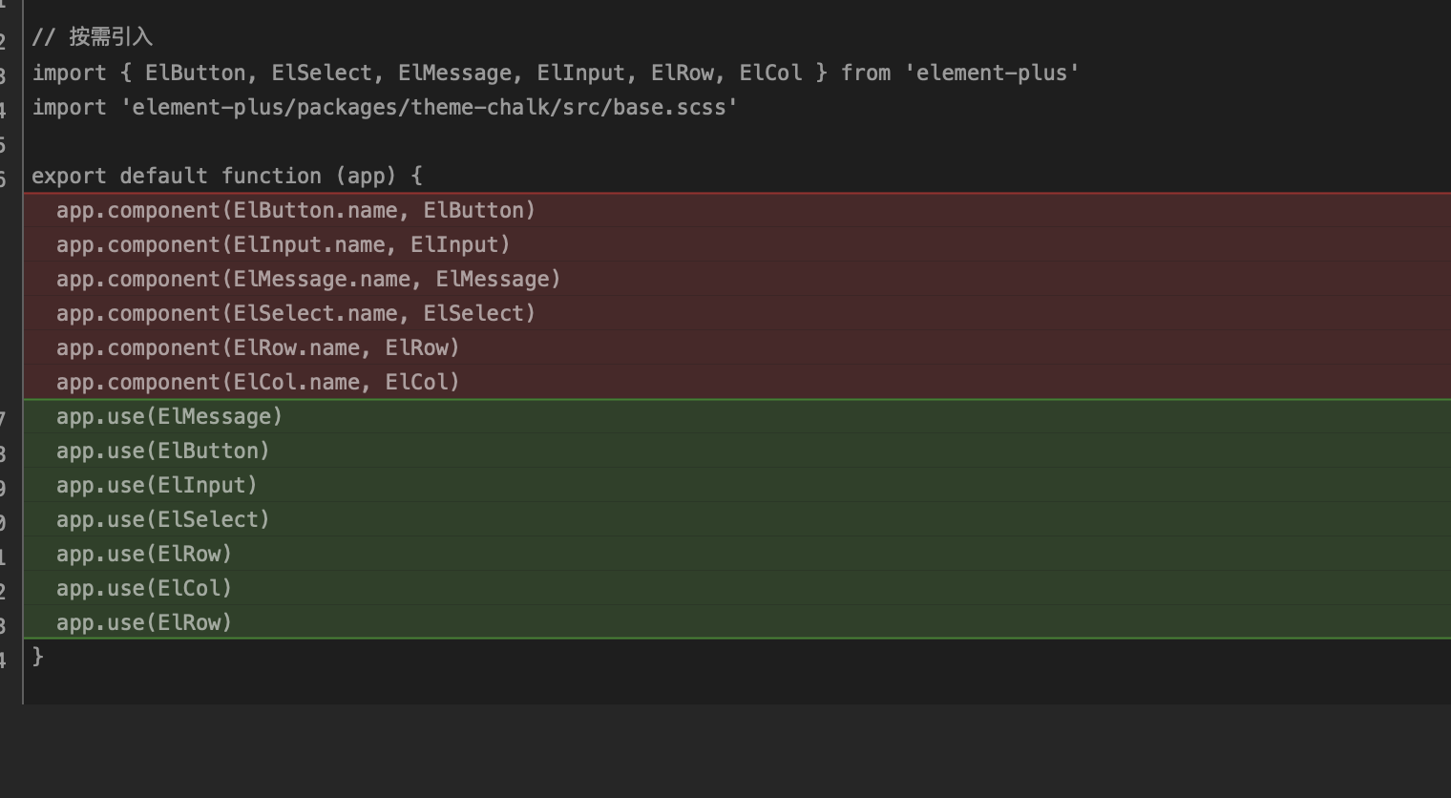Click the base.scss import path
The width and height of the screenshot is (1451, 798).
tap(429, 108)
